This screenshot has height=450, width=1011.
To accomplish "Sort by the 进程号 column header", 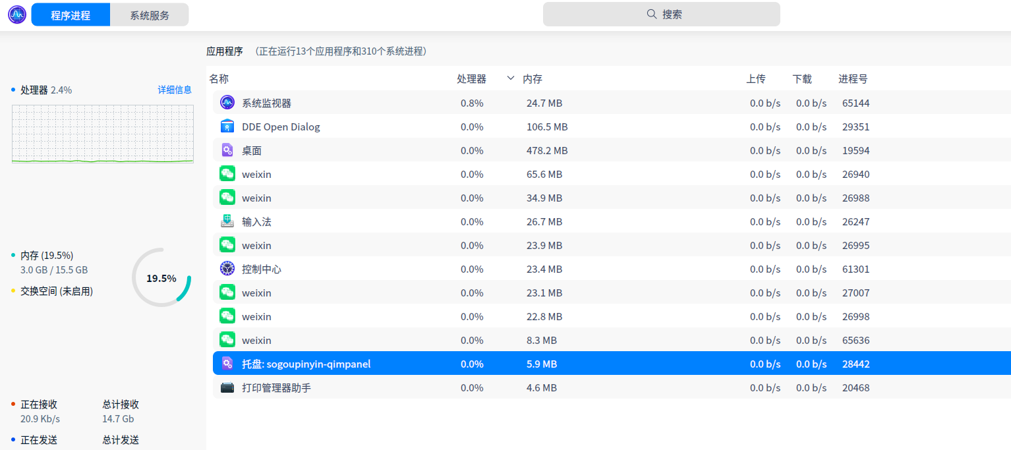I will coord(853,79).
